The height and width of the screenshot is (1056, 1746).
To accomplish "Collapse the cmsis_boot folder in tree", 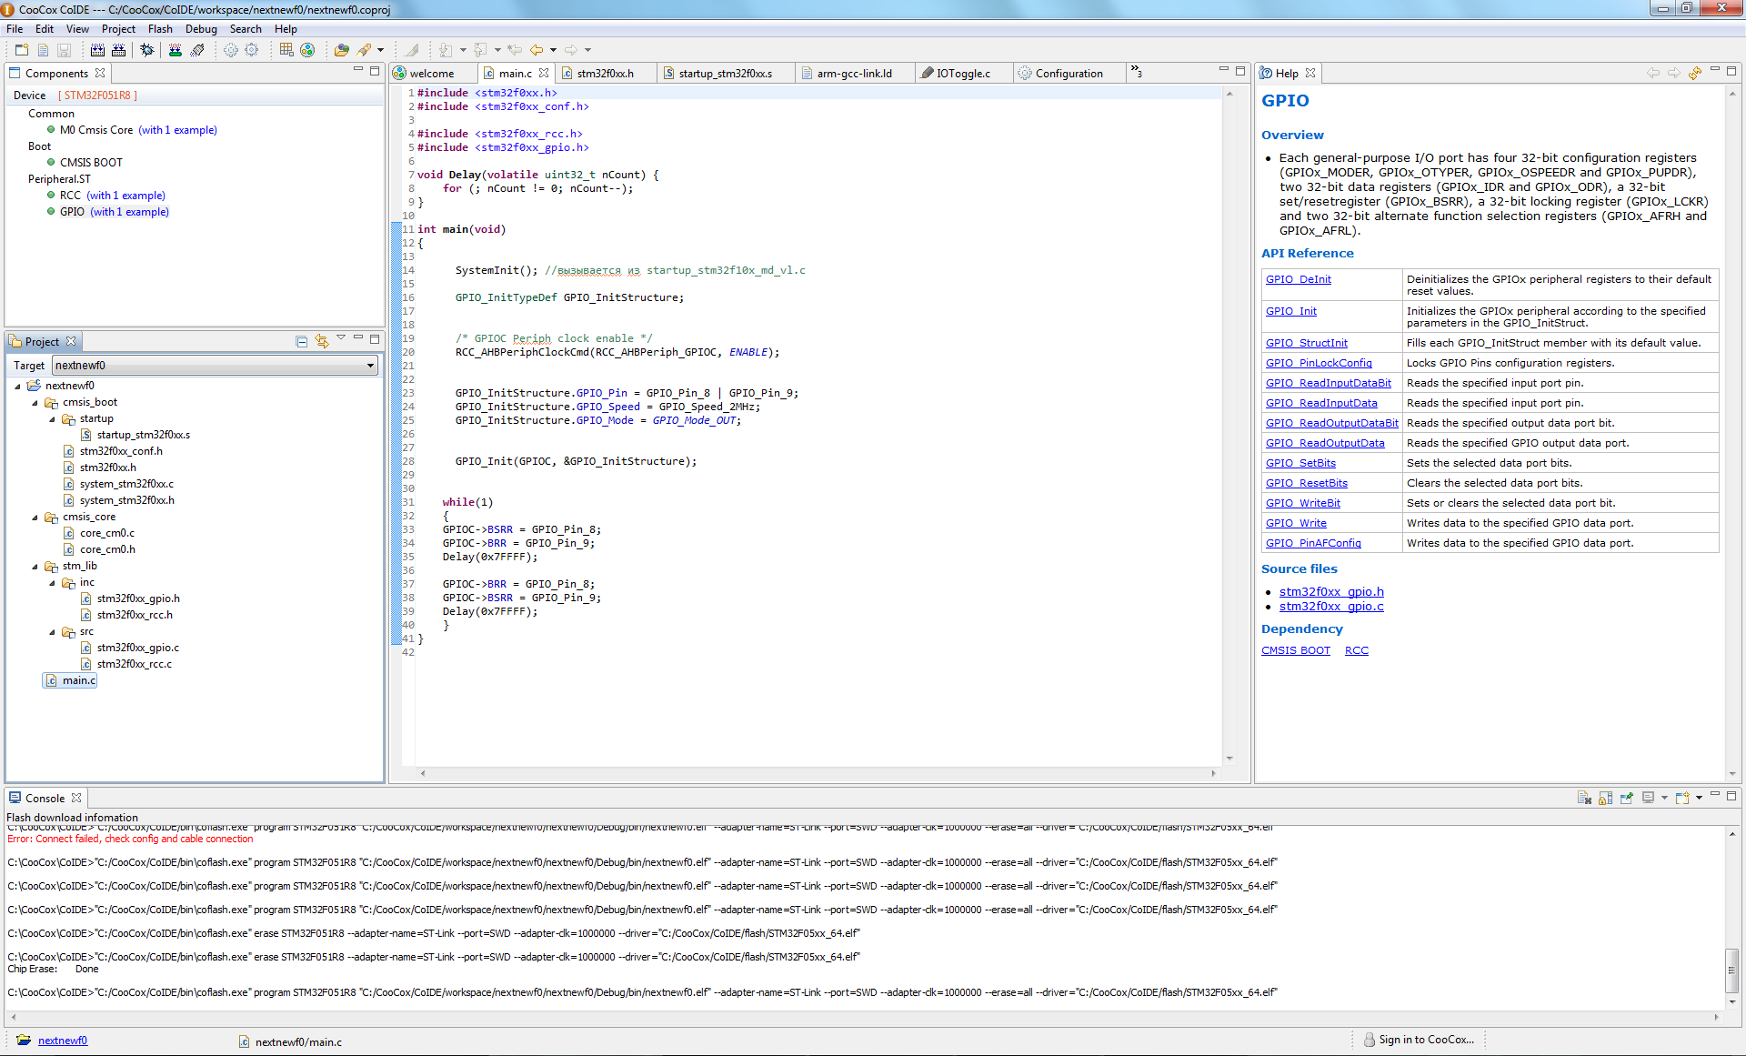I will tap(35, 402).
